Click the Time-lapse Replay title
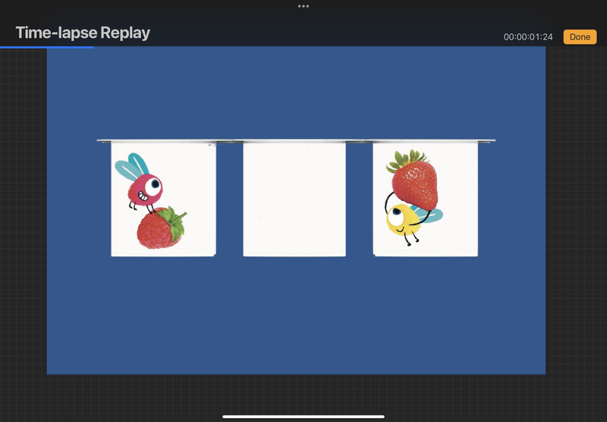The height and width of the screenshot is (422, 607). [83, 33]
